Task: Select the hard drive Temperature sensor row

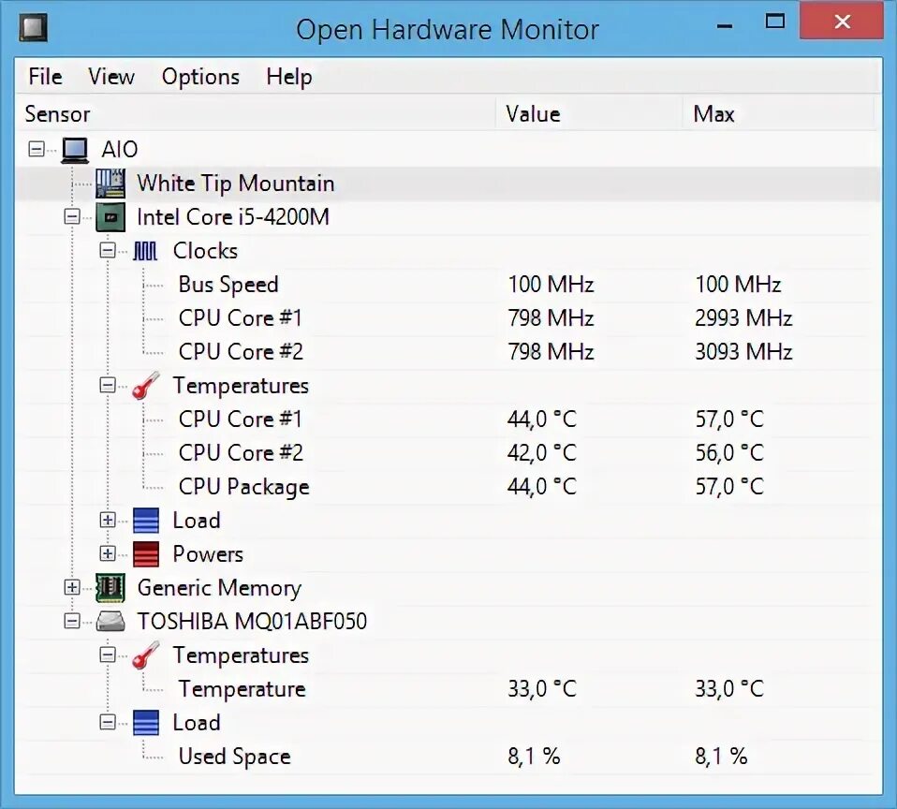Action: click(448, 689)
